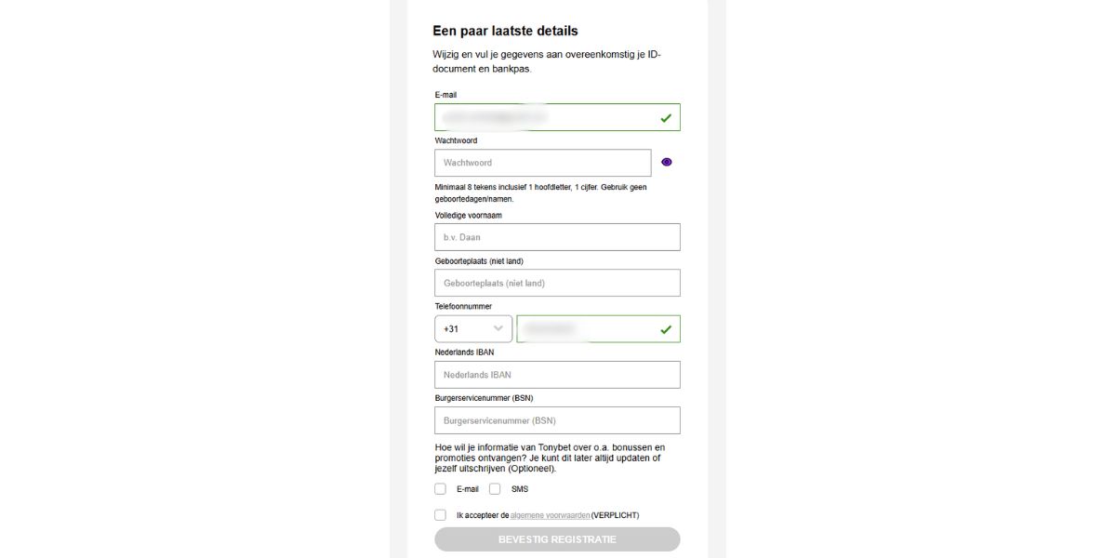Viewport: 1116px width, 558px height.
Task: Click the Nederlands IBAN input field
Action: (x=556, y=374)
